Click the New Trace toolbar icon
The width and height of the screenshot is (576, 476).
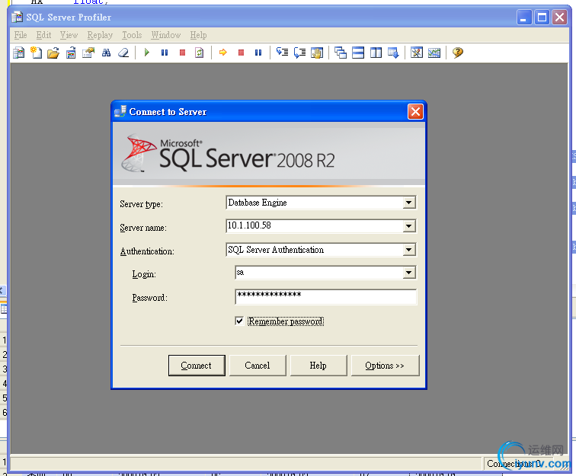pos(18,53)
